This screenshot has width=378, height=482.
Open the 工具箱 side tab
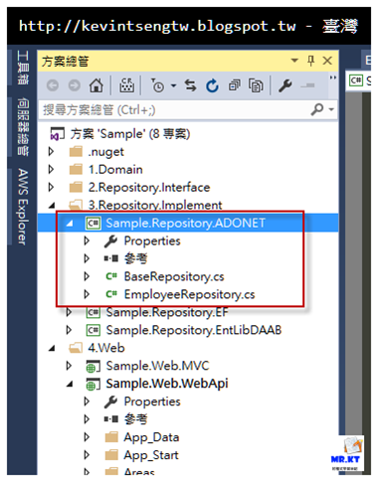click(x=23, y=68)
